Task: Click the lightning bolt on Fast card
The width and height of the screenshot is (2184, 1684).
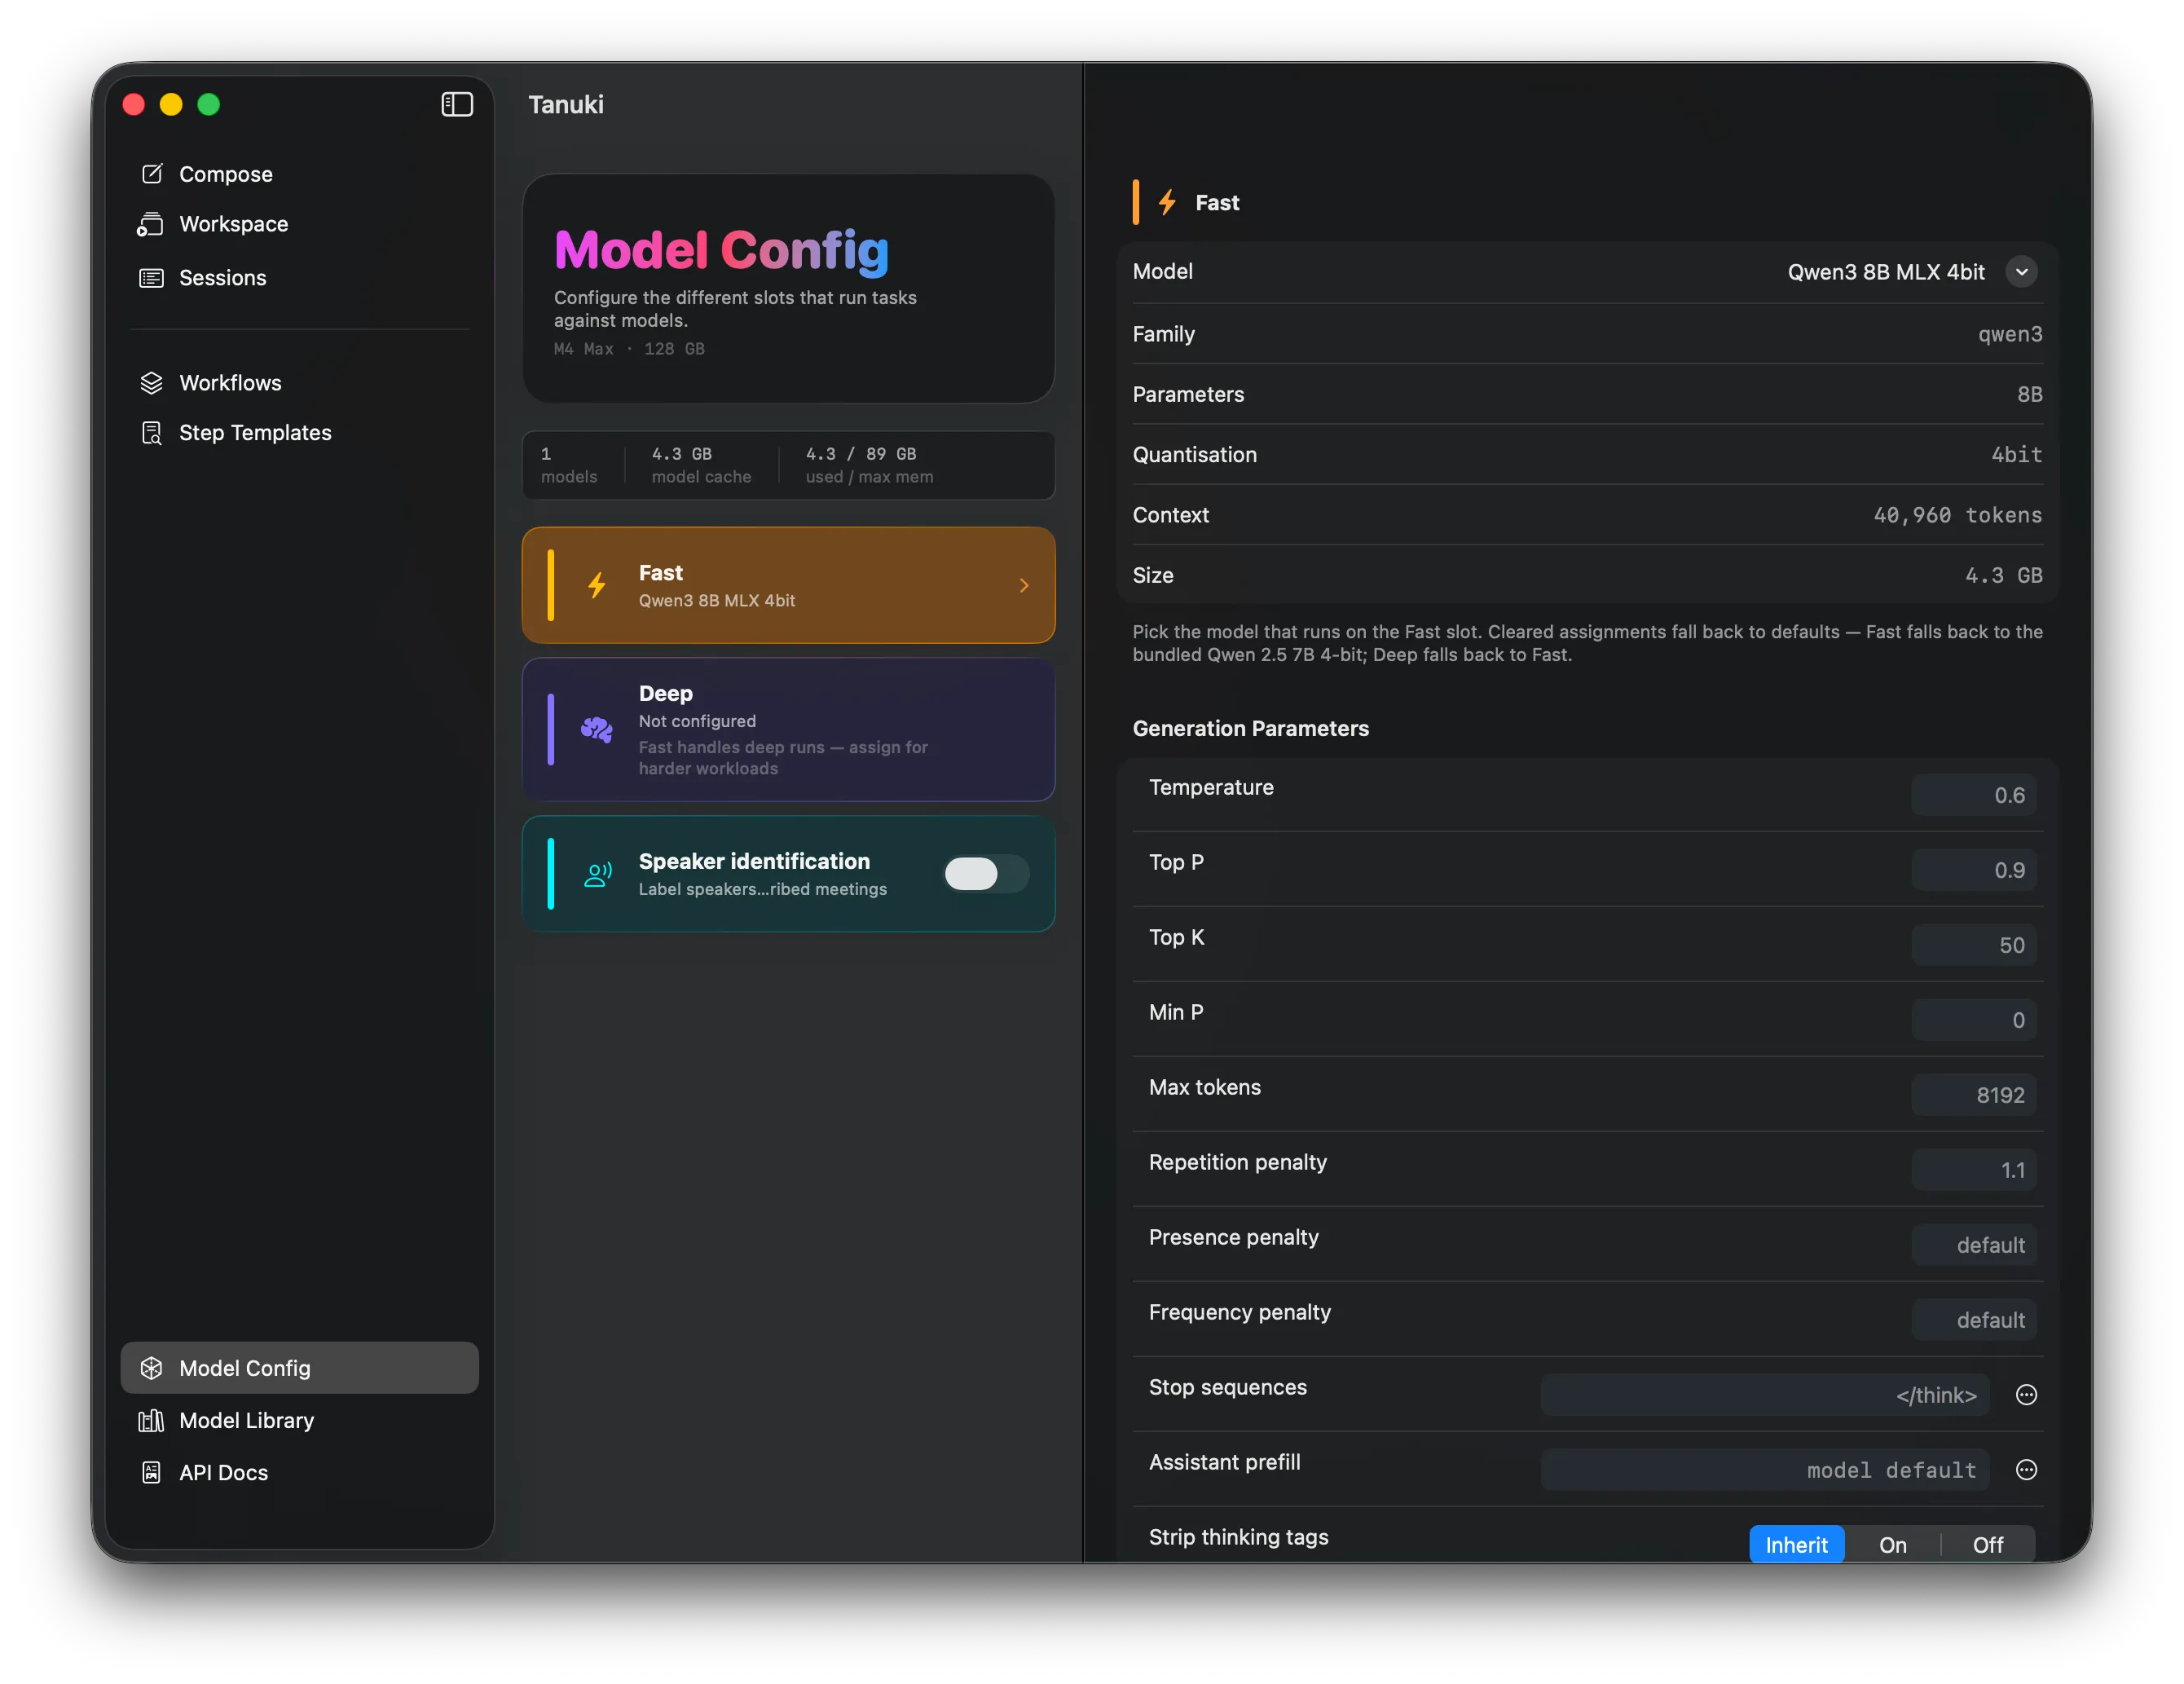Action: click(597, 585)
